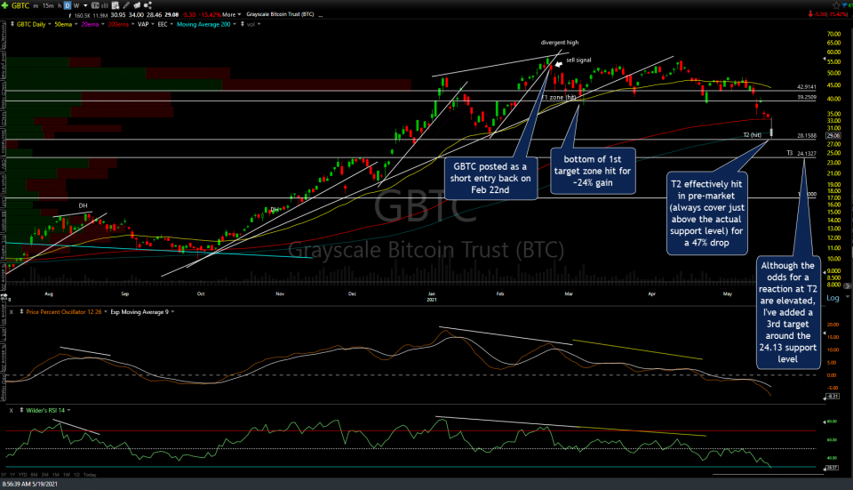Click the ellipsis after Grayscale Bitcoin Trust
This screenshot has height=490, width=853.
pyautogui.click(x=321, y=15)
